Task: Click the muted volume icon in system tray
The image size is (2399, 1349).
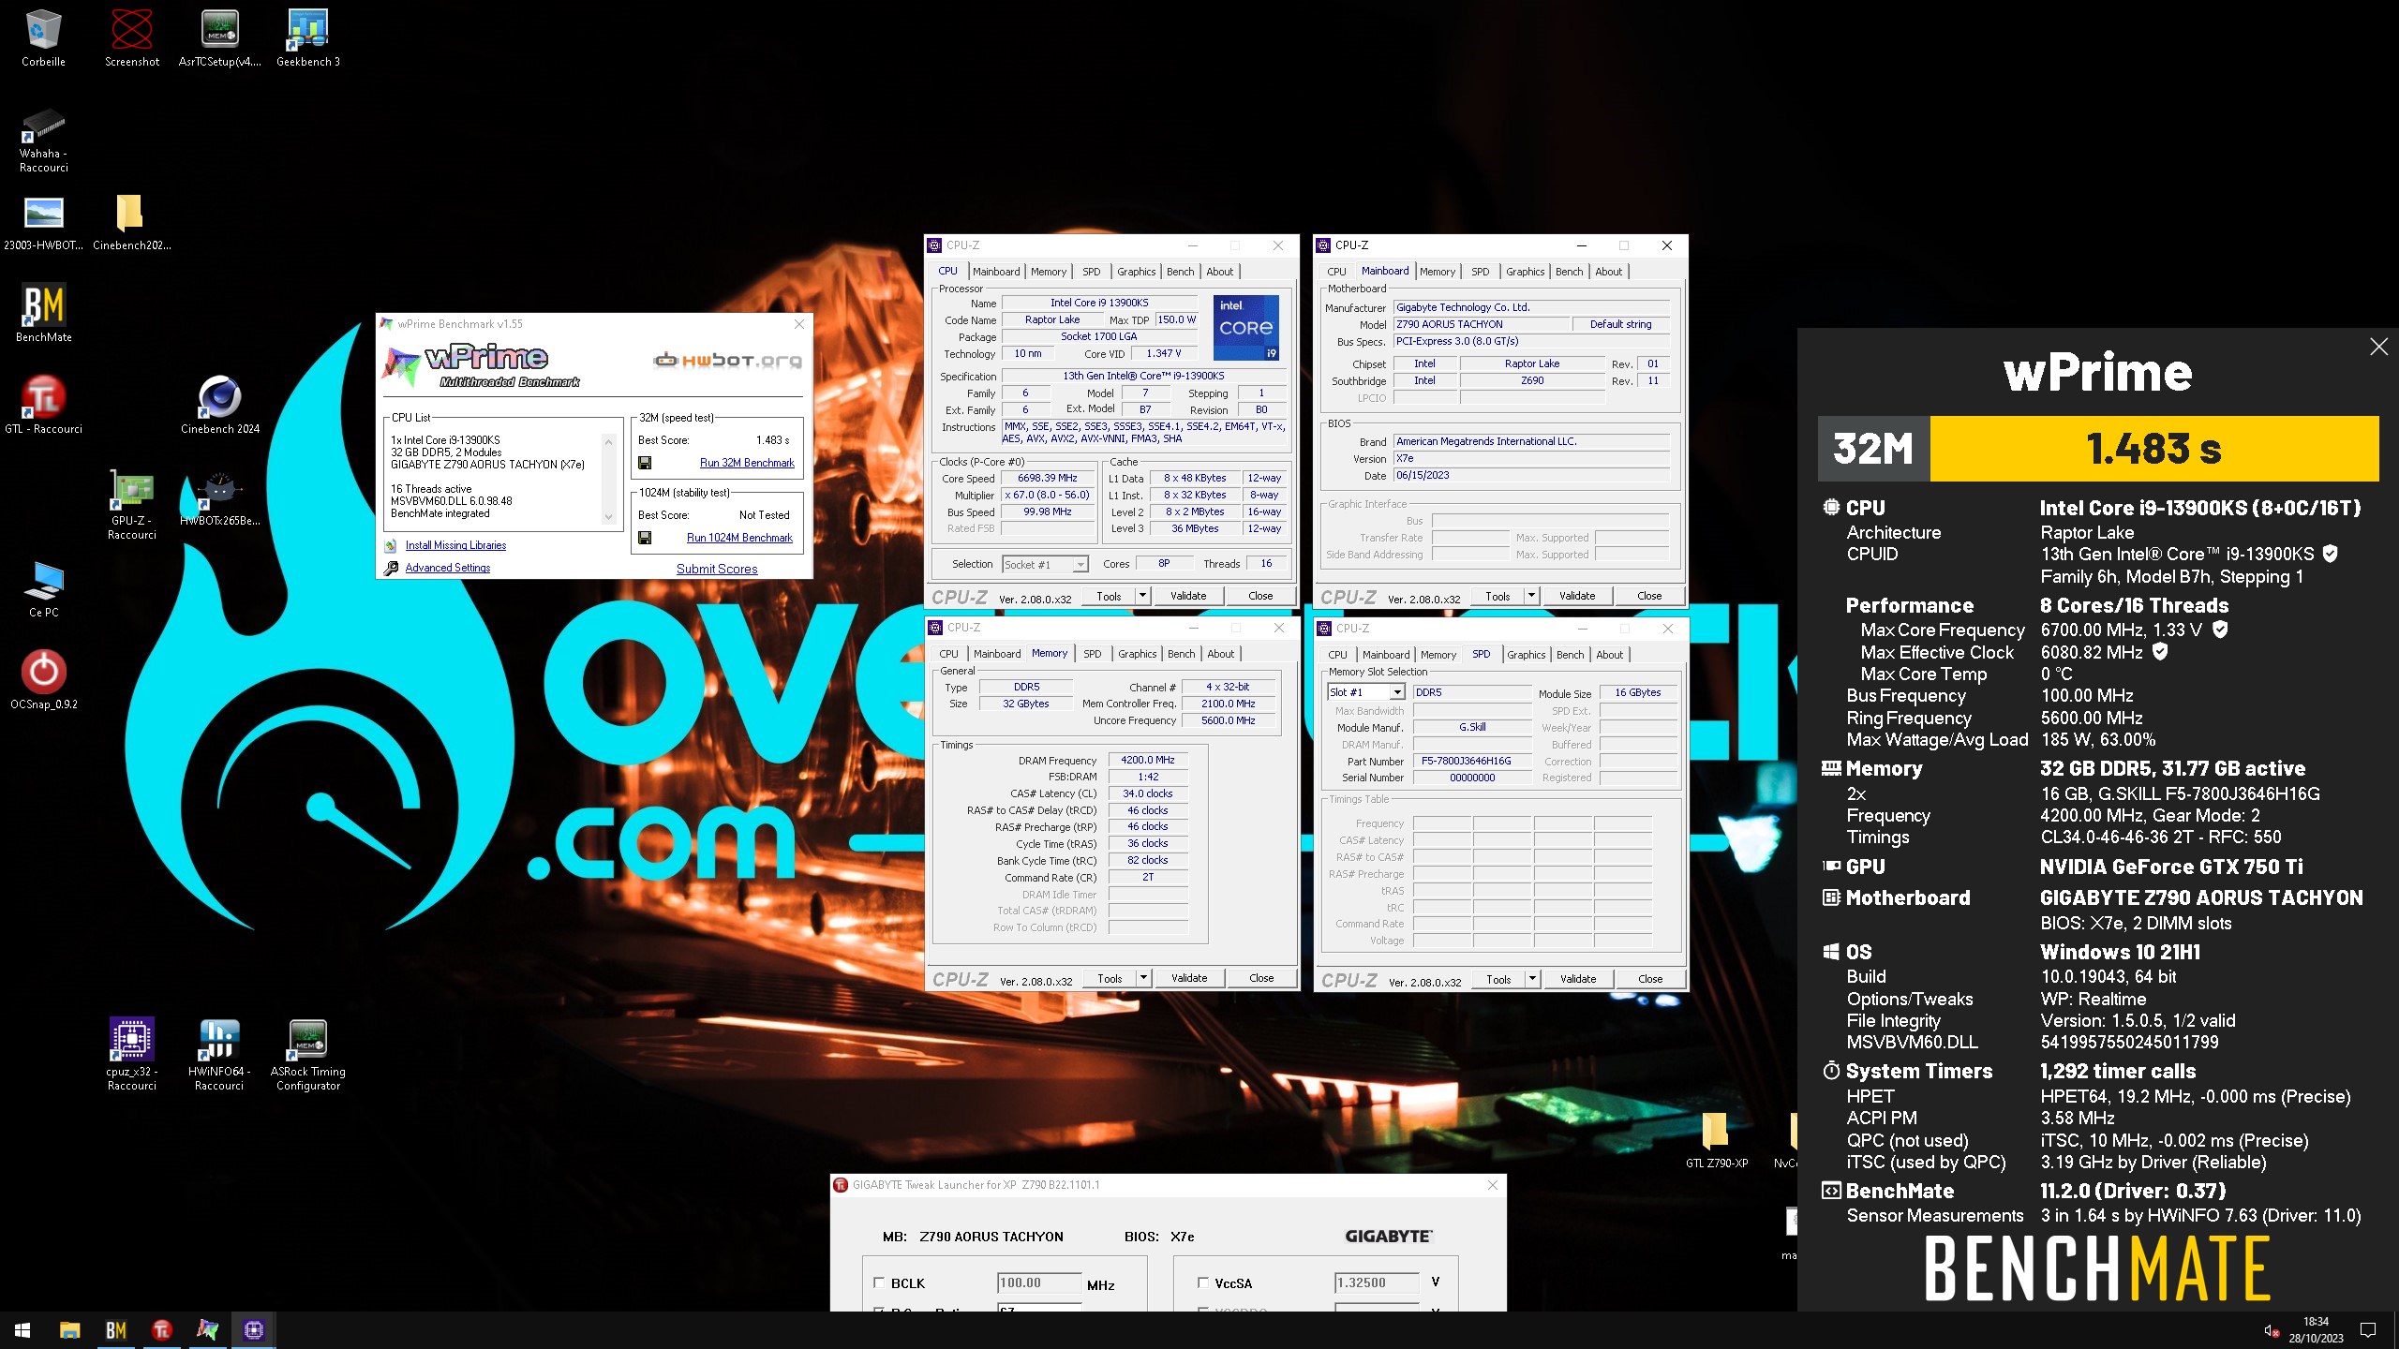Action: click(2270, 1330)
